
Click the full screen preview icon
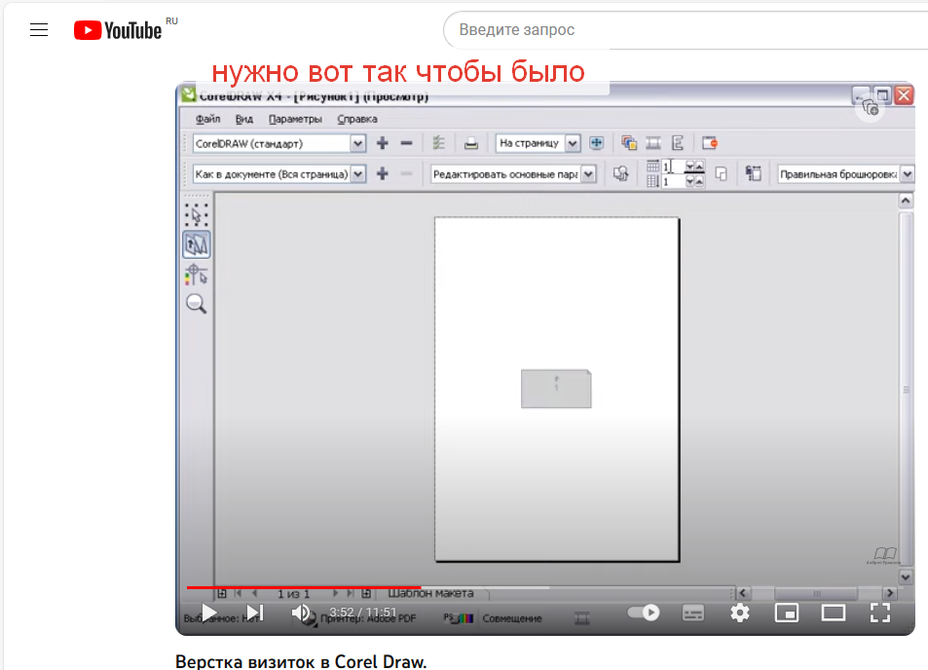(x=597, y=142)
